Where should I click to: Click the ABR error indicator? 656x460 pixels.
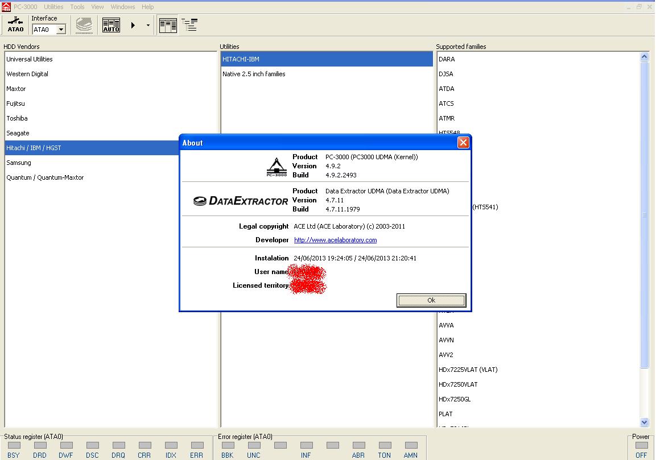tap(358, 445)
